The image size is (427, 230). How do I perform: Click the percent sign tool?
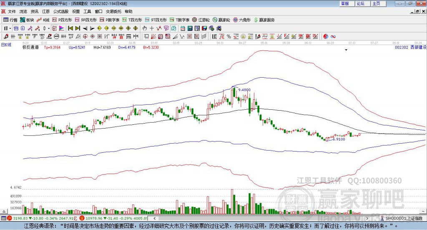229,36
